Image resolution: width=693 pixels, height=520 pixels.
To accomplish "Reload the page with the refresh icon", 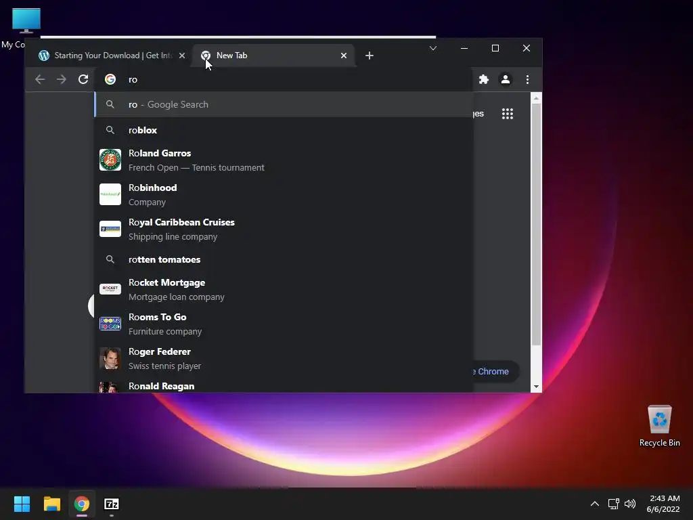I will [x=83, y=80].
